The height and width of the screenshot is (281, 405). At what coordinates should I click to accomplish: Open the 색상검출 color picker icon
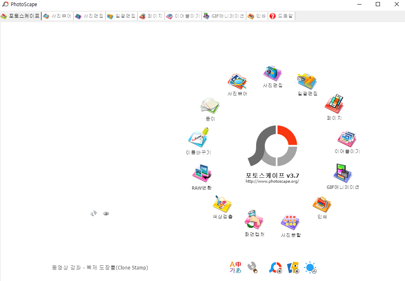(x=222, y=204)
